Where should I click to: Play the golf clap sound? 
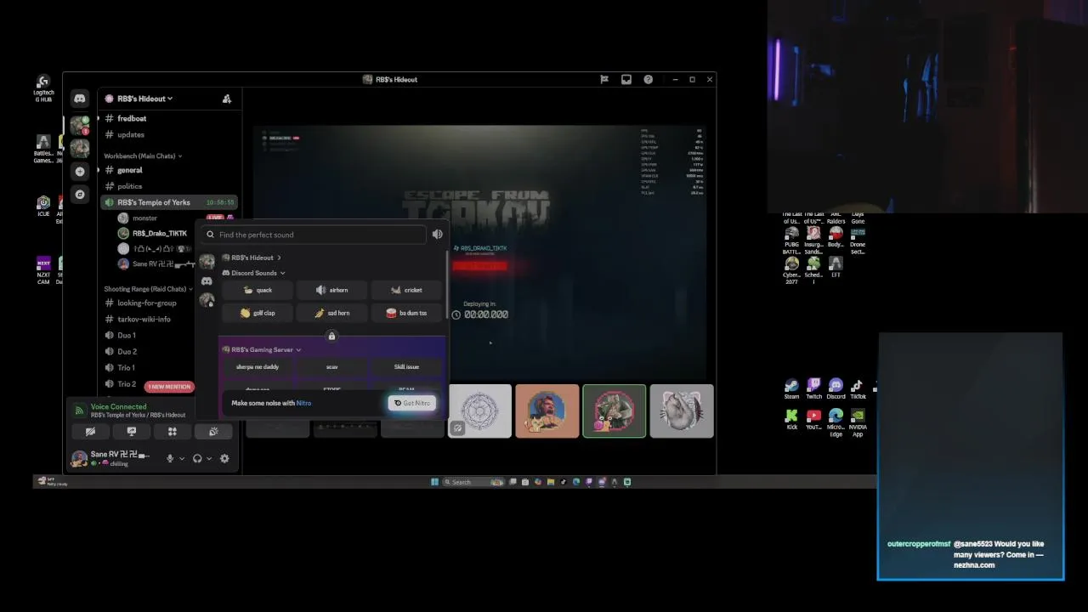pos(257,313)
